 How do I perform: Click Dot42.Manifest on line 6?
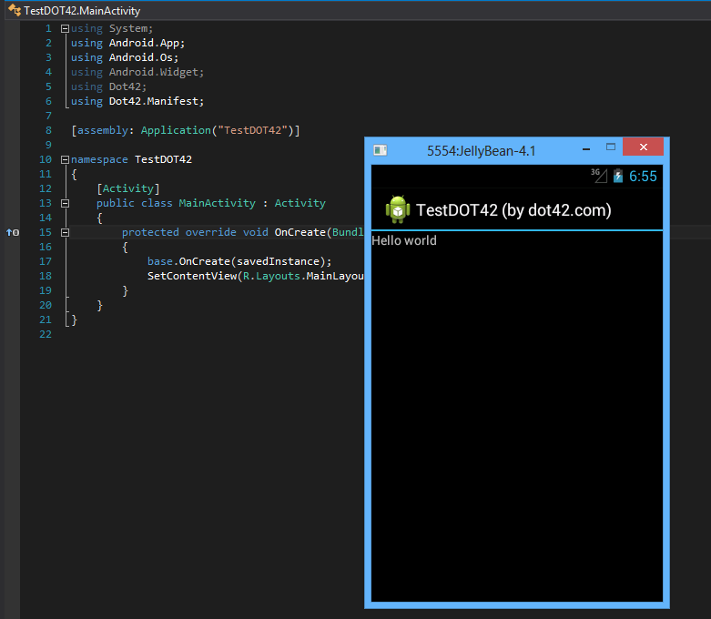[x=153, y=101]
